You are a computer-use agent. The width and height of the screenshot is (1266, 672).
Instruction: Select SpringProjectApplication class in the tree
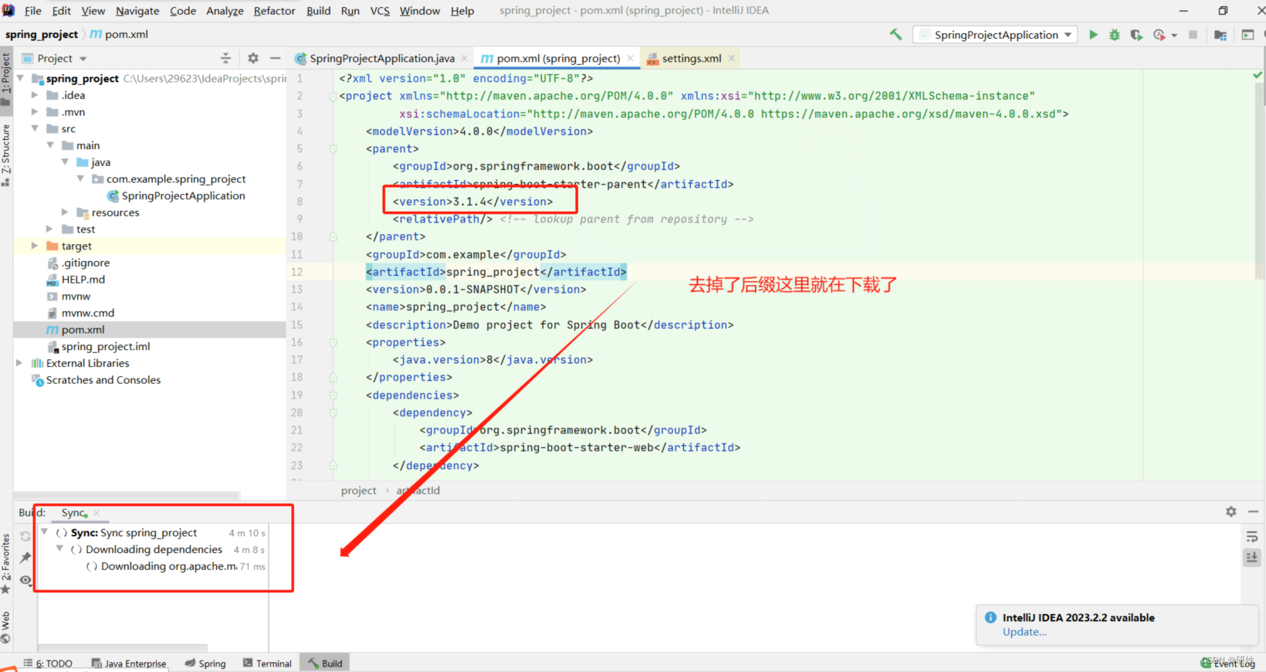[x=183, y=196]
